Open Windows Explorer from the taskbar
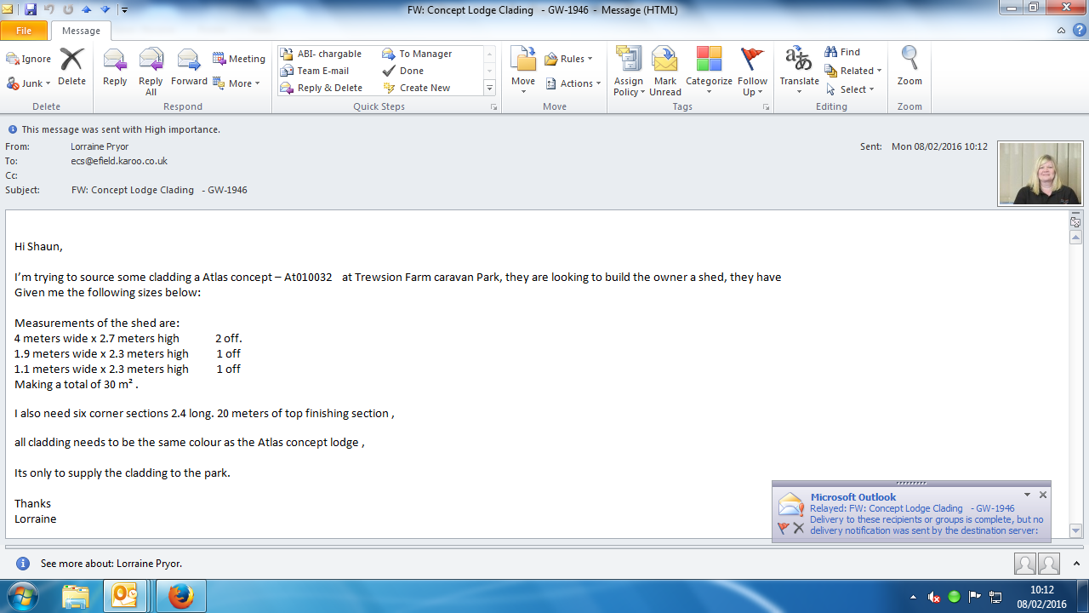 [76, 596]
